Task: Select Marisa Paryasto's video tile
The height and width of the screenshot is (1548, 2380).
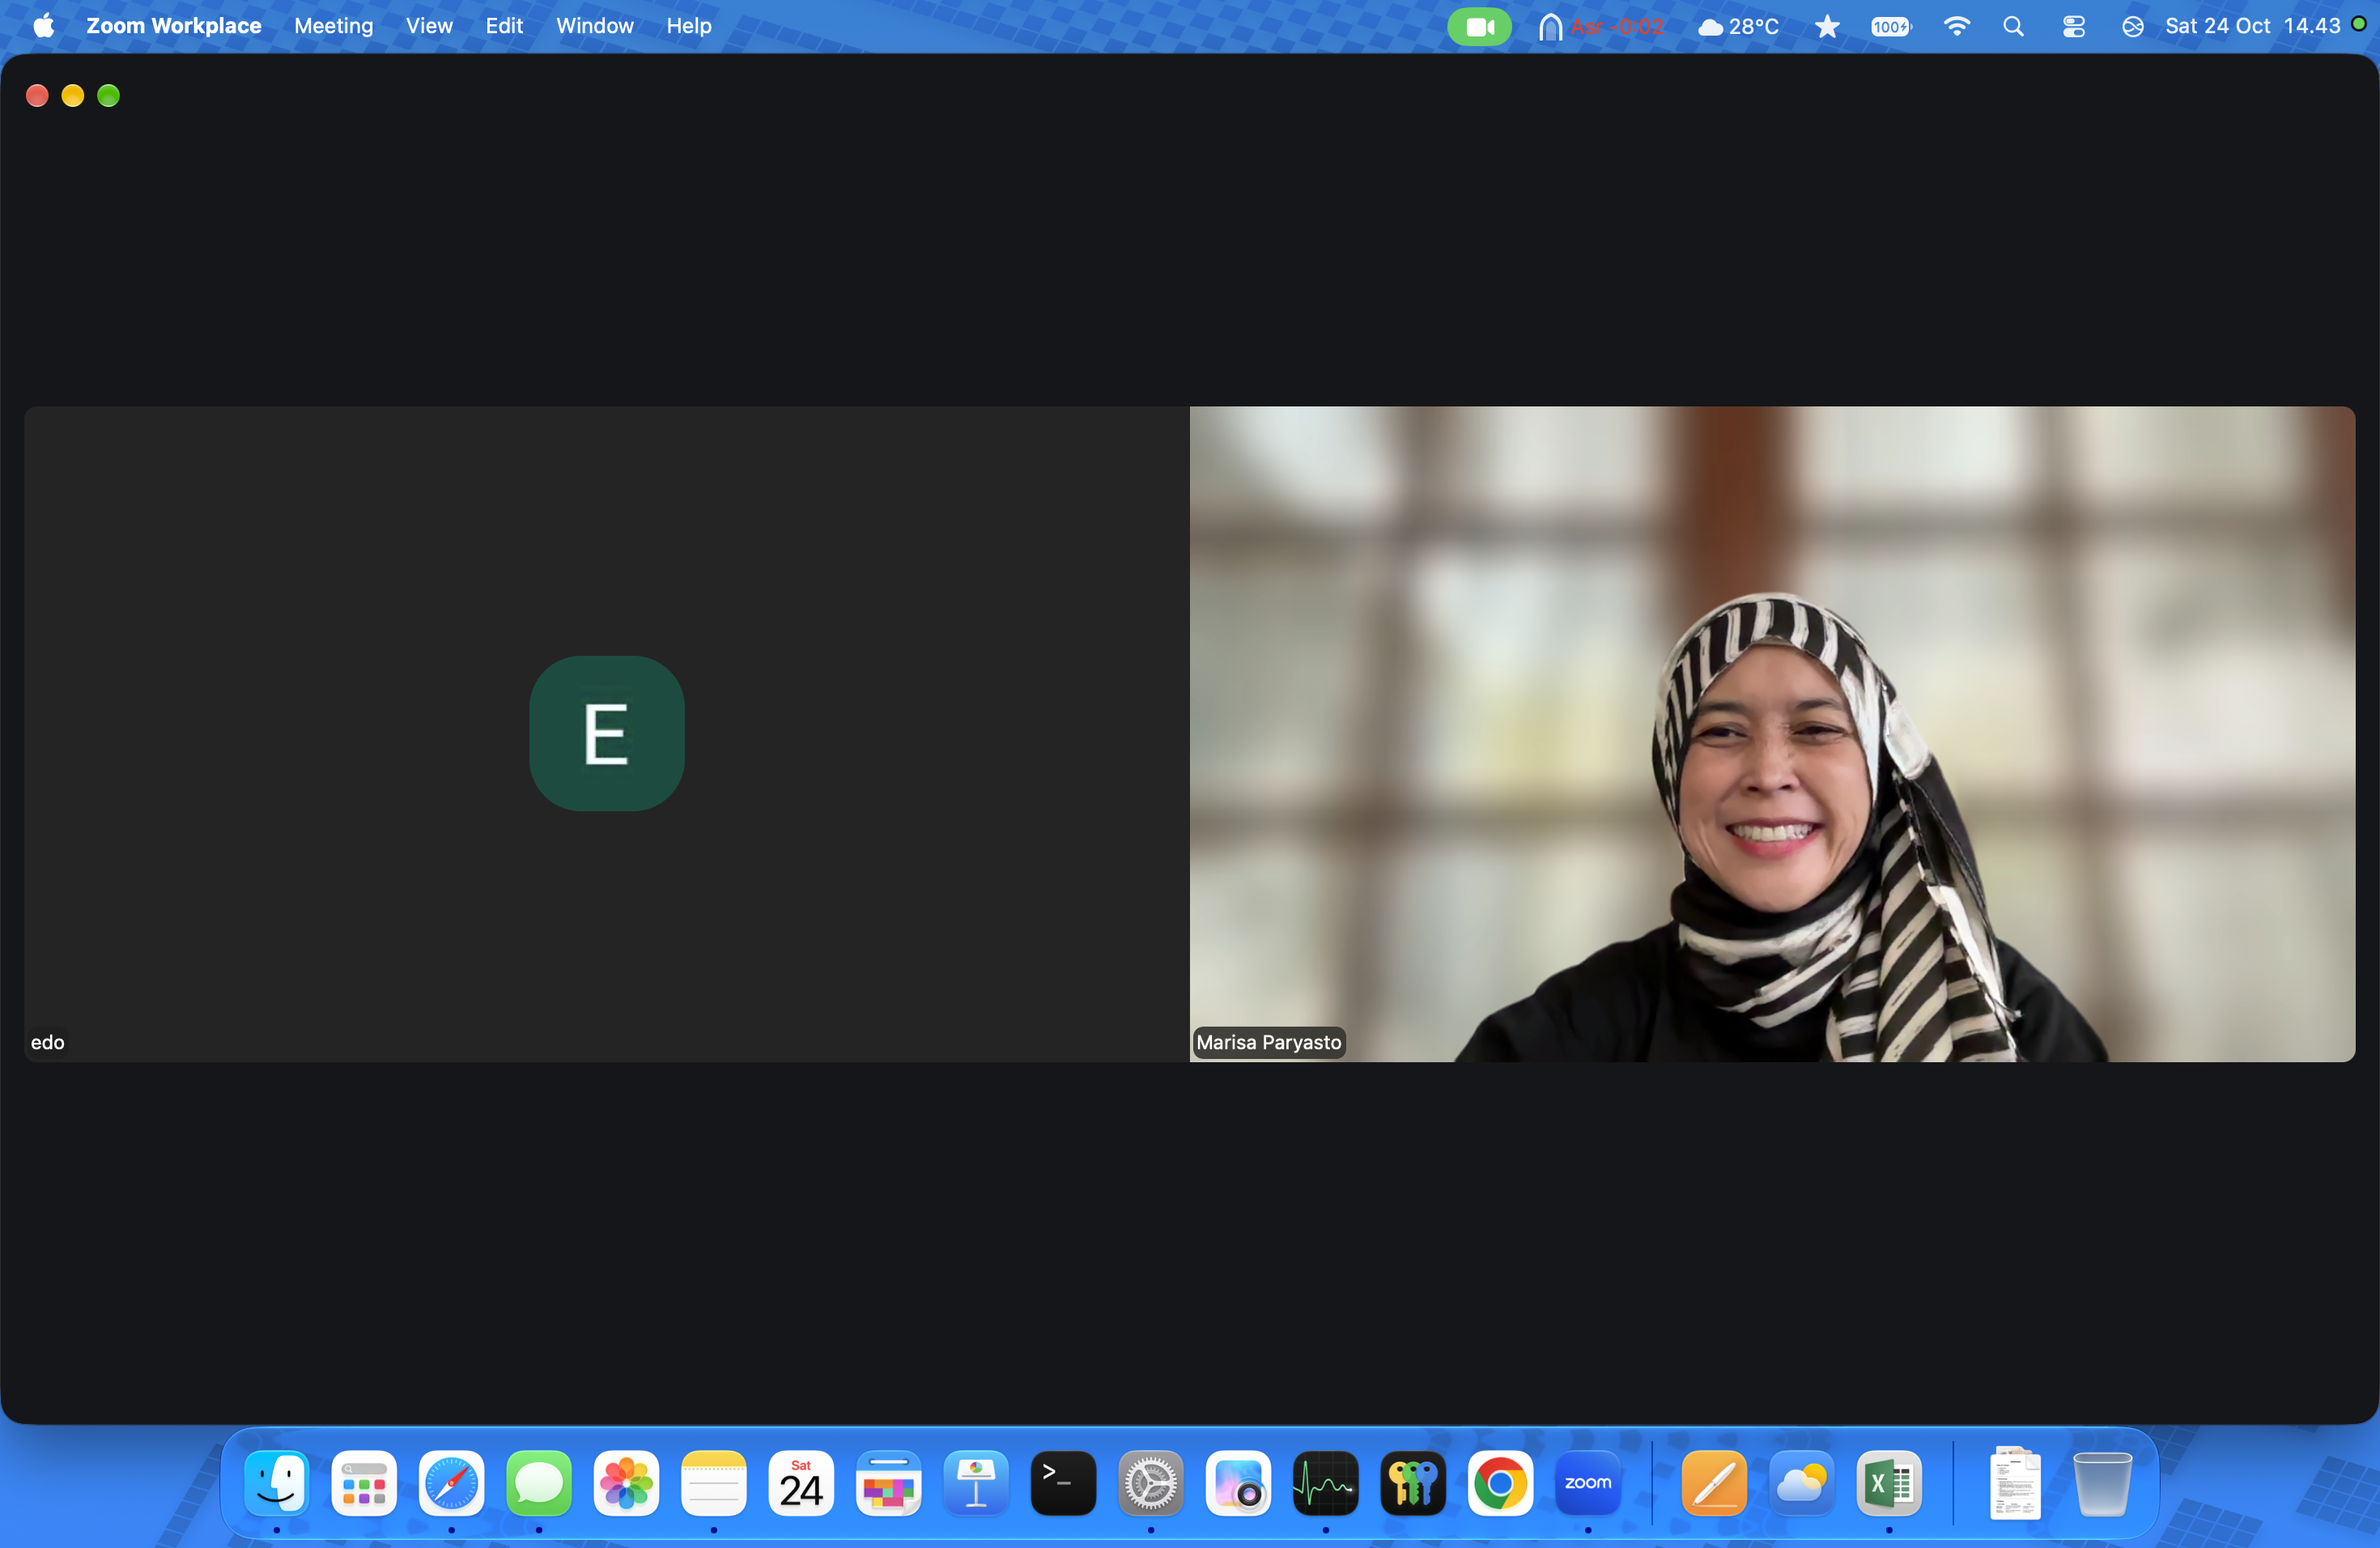Action: [1772, 733]
